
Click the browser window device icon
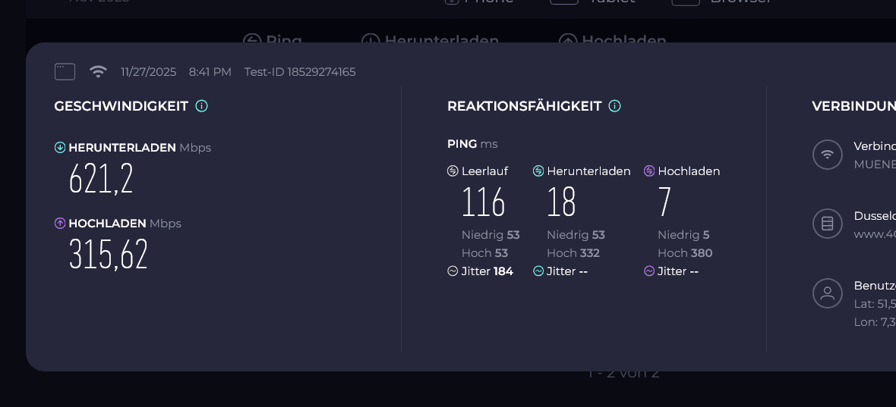(65, 72)
